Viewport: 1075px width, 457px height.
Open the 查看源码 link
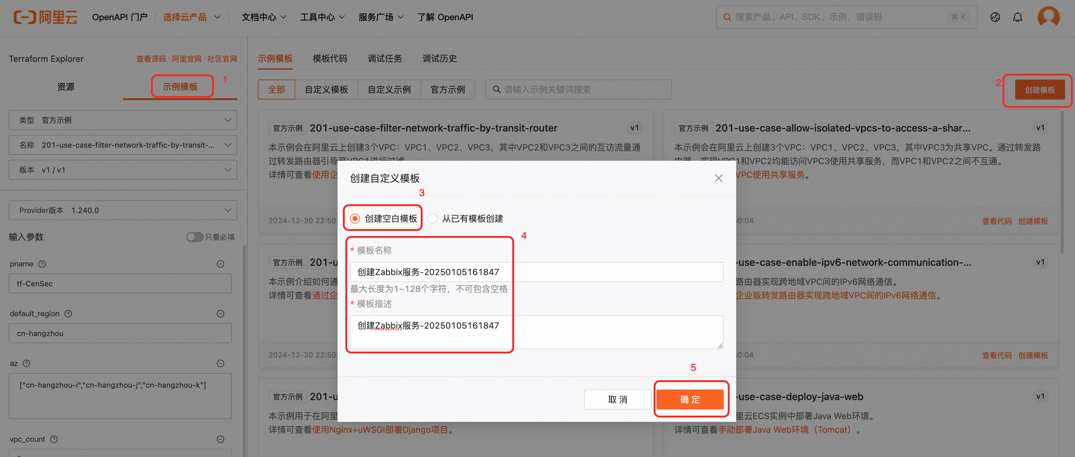[151, 59]
